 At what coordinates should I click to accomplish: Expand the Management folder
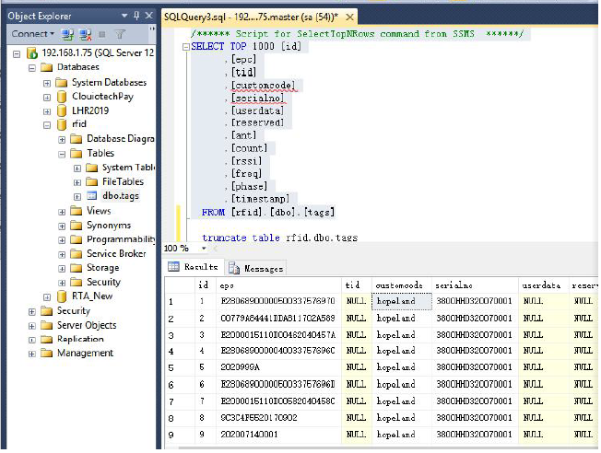tap(32, 354)
